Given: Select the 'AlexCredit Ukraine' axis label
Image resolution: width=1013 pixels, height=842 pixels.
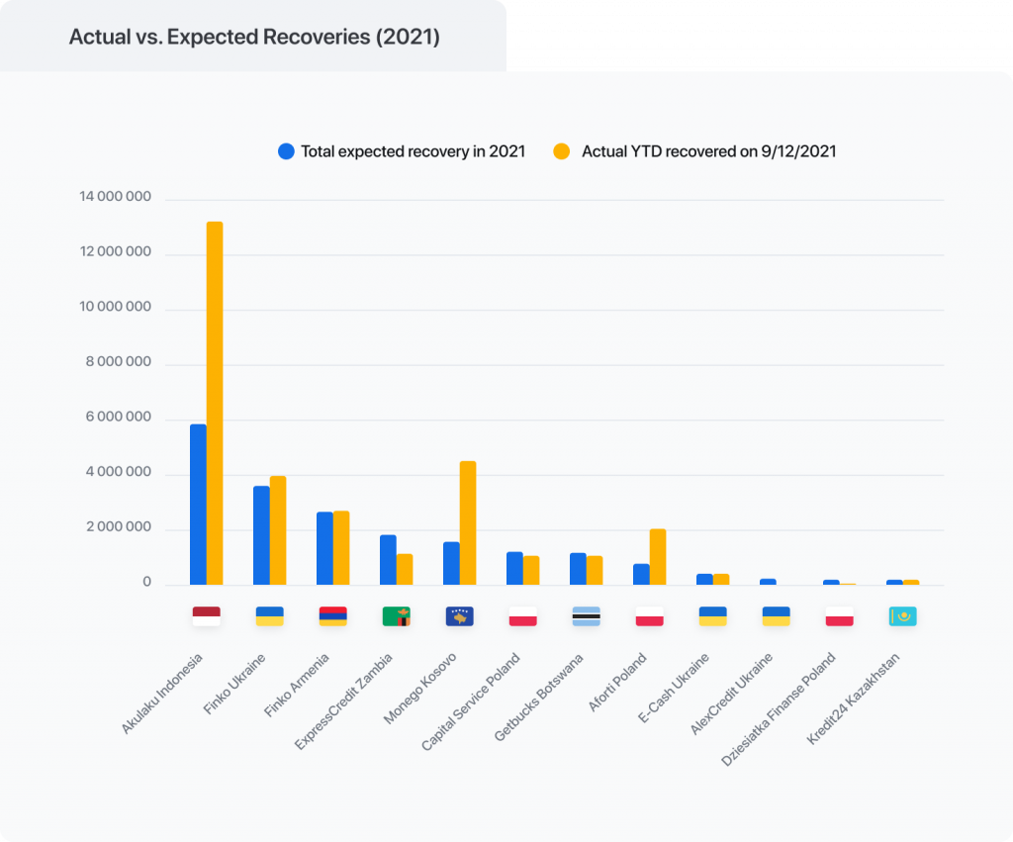Looking at the screenshot, I should coord(731,694).
